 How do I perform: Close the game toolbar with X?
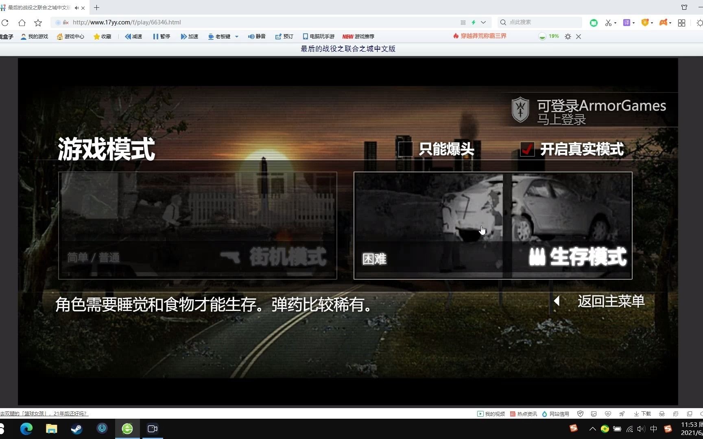(579, 37)
